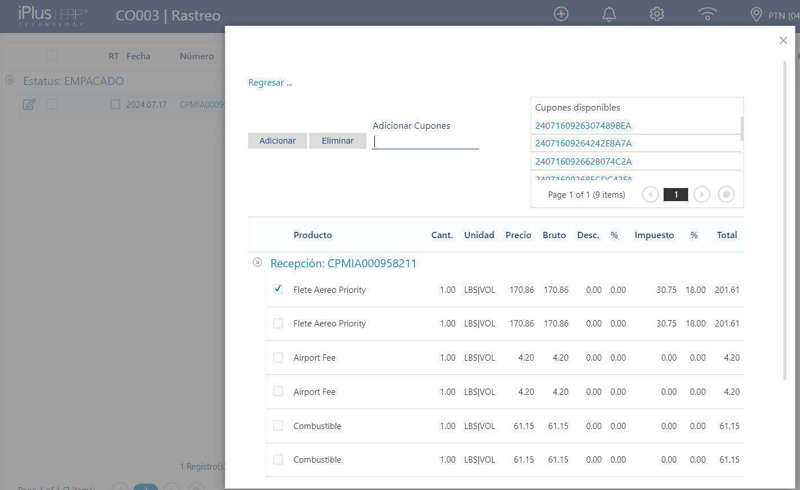Click the Eliminar button
This screenshot has height=490, width=800.
[x=338, y=141]
